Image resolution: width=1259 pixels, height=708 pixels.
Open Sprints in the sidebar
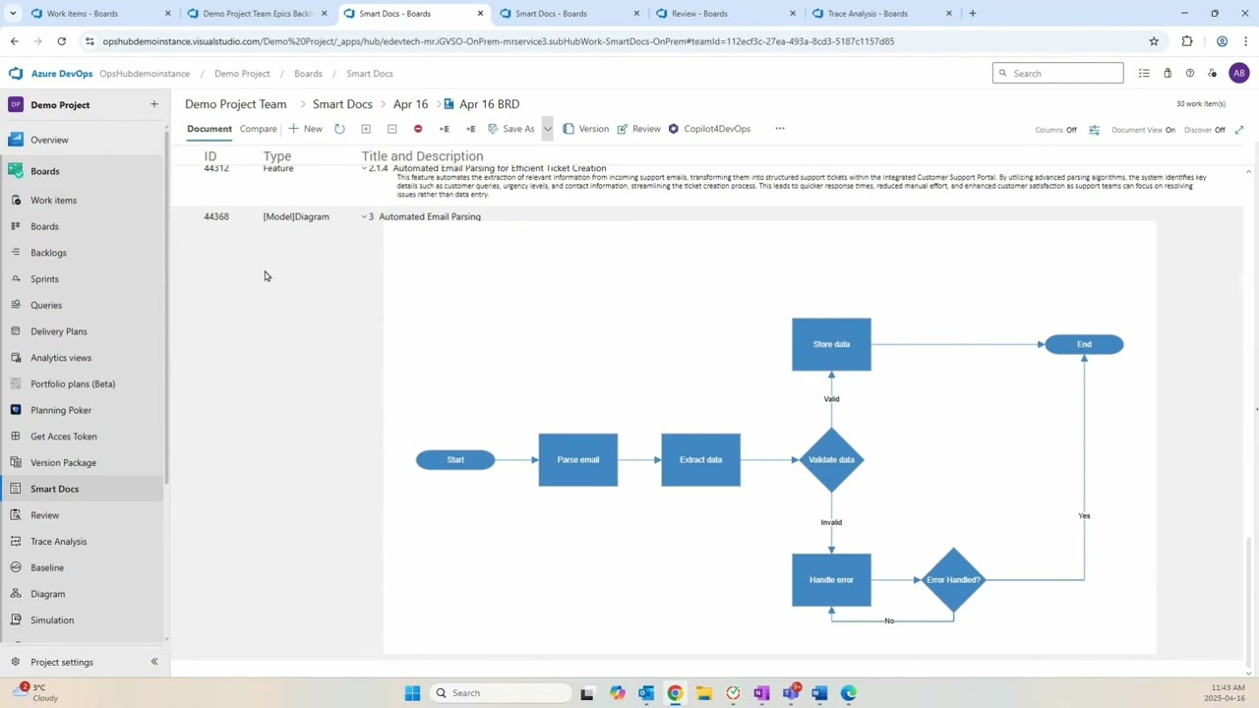click(x=44, y=279)
